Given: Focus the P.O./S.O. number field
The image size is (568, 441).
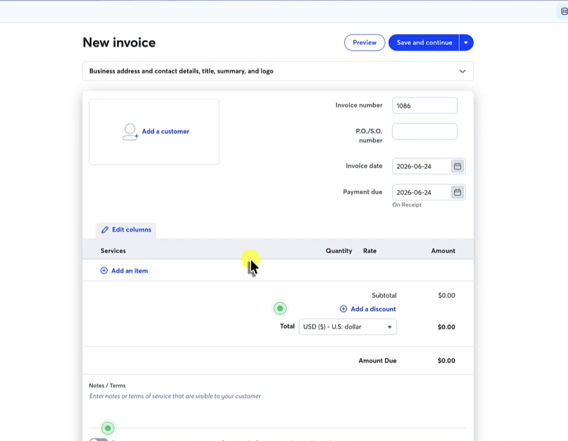Looking at the screenshot, I should (x=425, y=132).
